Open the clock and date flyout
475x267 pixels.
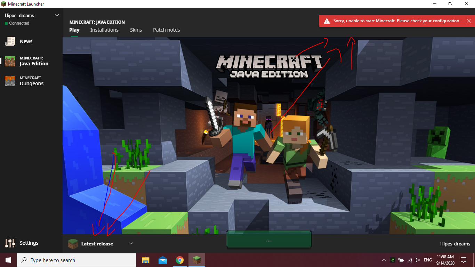click(445, 260)
